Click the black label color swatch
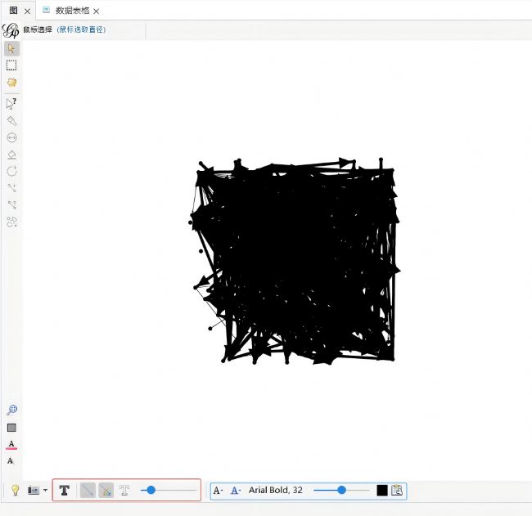 pyautogui.click(x=382, y=491)
